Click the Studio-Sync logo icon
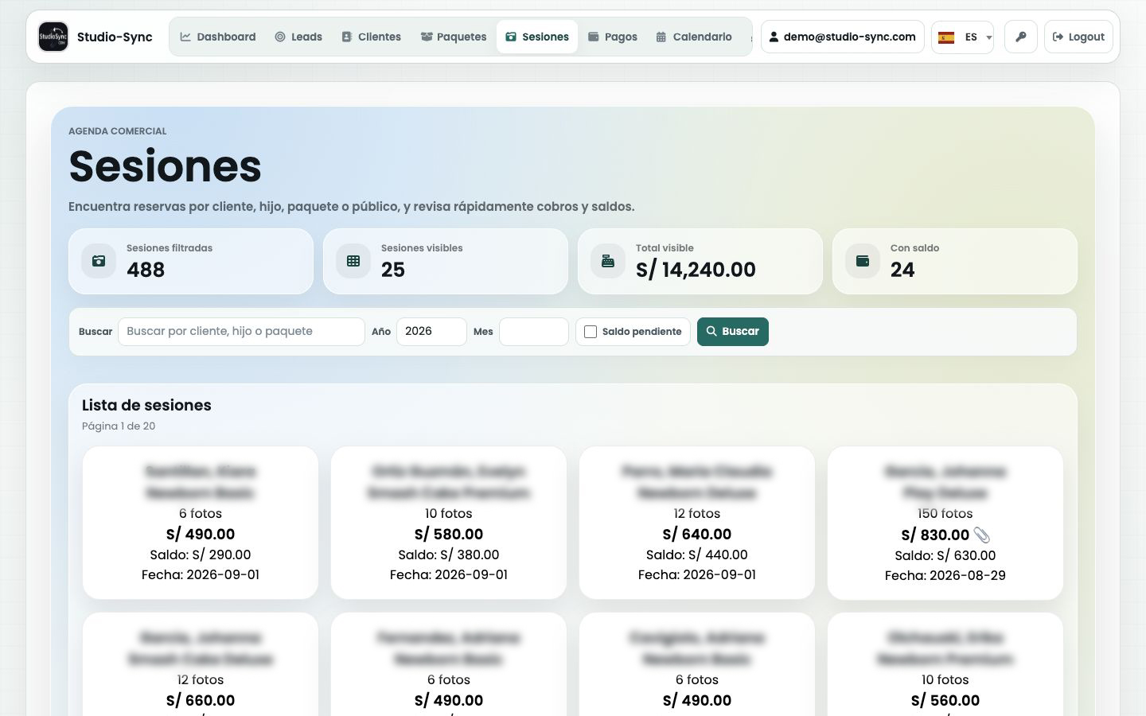The image size is (1146, 716). 53,37
